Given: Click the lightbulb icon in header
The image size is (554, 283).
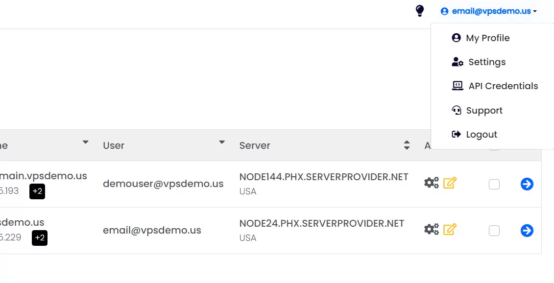Looking at the screenshot, I should click(419, 11).
